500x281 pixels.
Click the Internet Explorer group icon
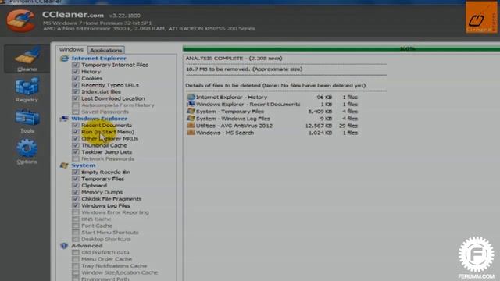[64, 59]
